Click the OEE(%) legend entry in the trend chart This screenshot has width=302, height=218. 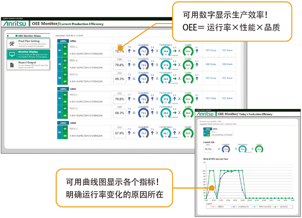217,207
